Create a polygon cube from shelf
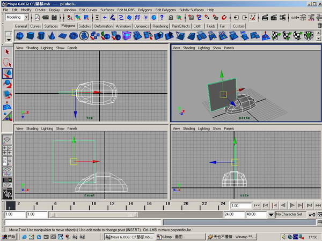Screen dimensions: 322x241 coord(31,36)
